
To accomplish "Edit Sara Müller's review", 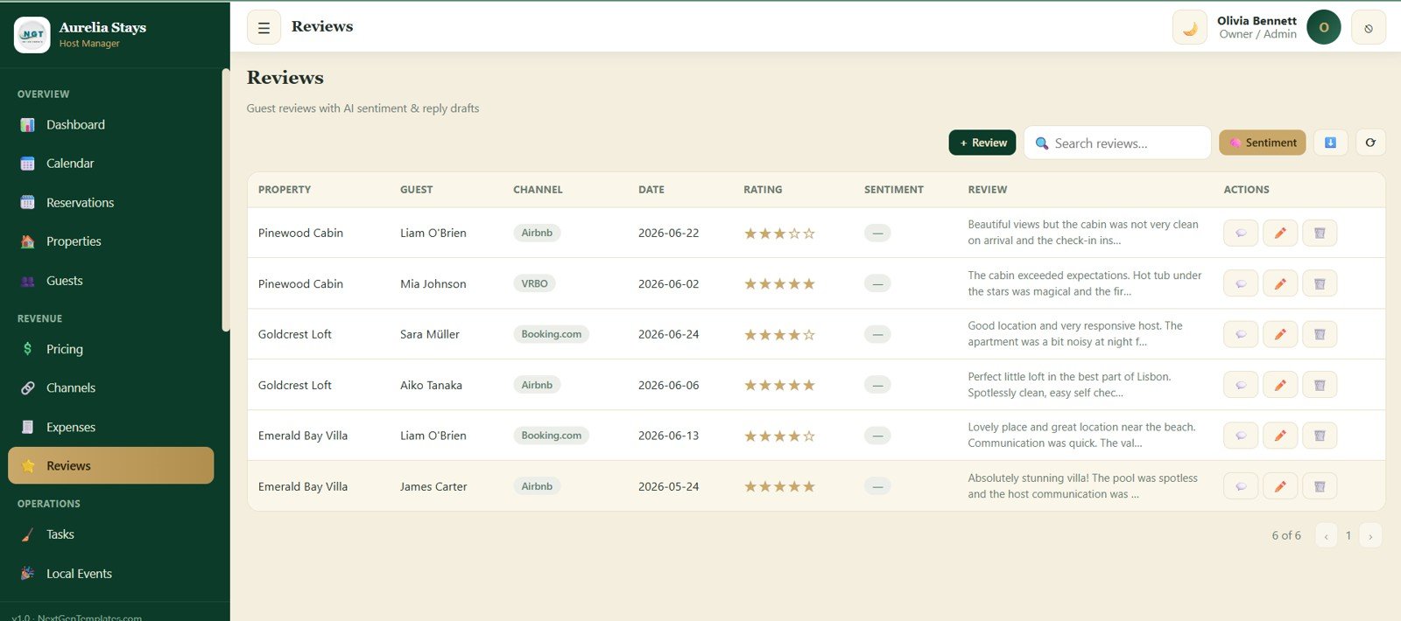I will pyautogui.click(x=1280, y=334).
